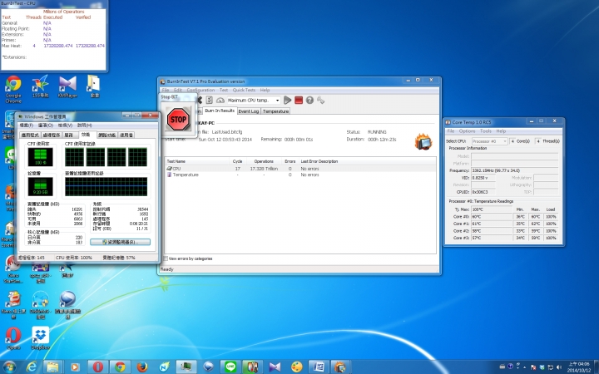This screenshot has width=599, height=374.
Task: Switch to the Temperature tab in BurnInTest
Action: pyautogui.click(x=275, y=111)
